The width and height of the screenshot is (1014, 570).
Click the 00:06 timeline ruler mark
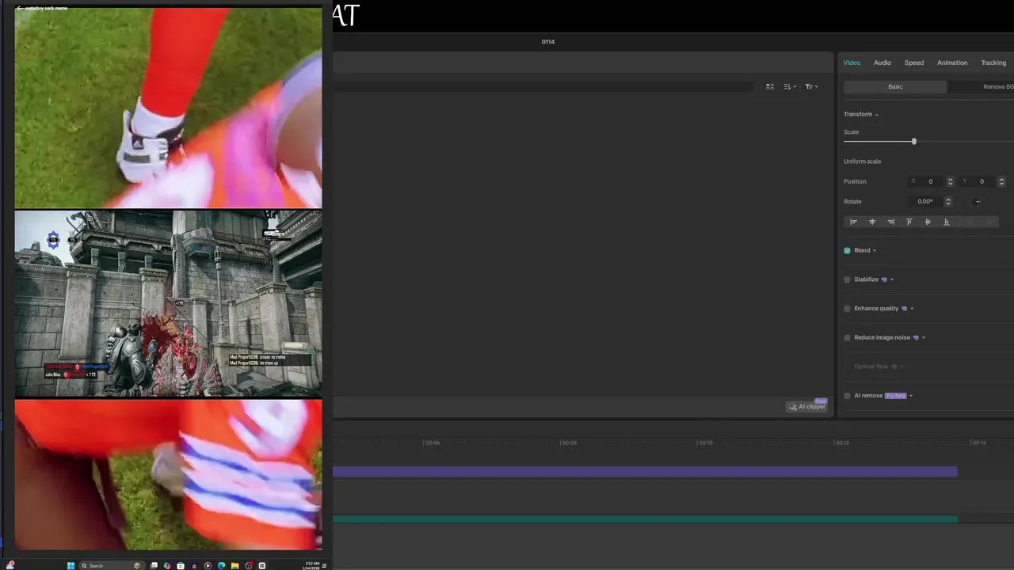click(432, 443)
